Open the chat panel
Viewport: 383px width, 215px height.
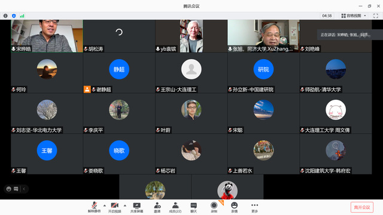tap(193, 207)
